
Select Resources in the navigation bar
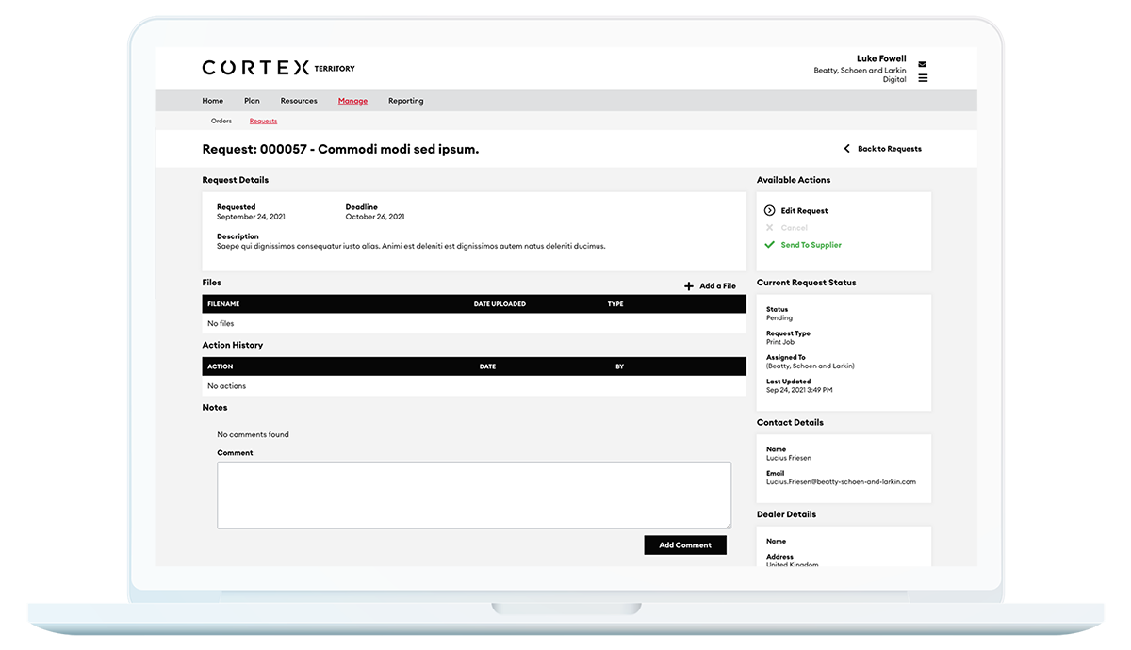[299, 101]
